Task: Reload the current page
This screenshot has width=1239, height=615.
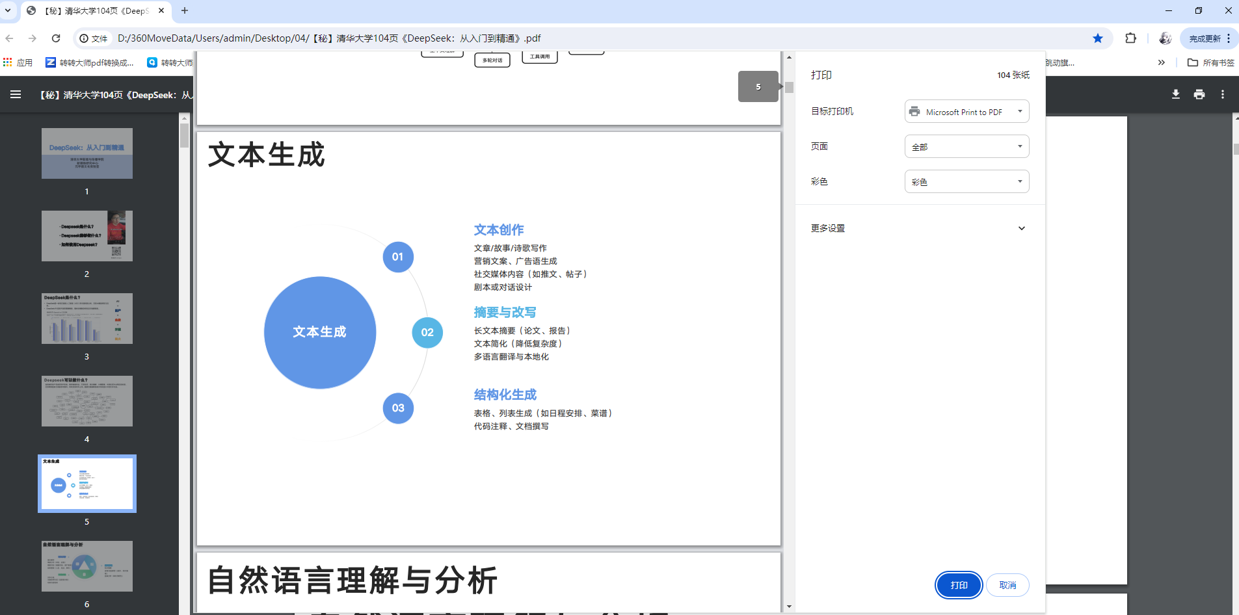Action: click(x=56, y=38)
